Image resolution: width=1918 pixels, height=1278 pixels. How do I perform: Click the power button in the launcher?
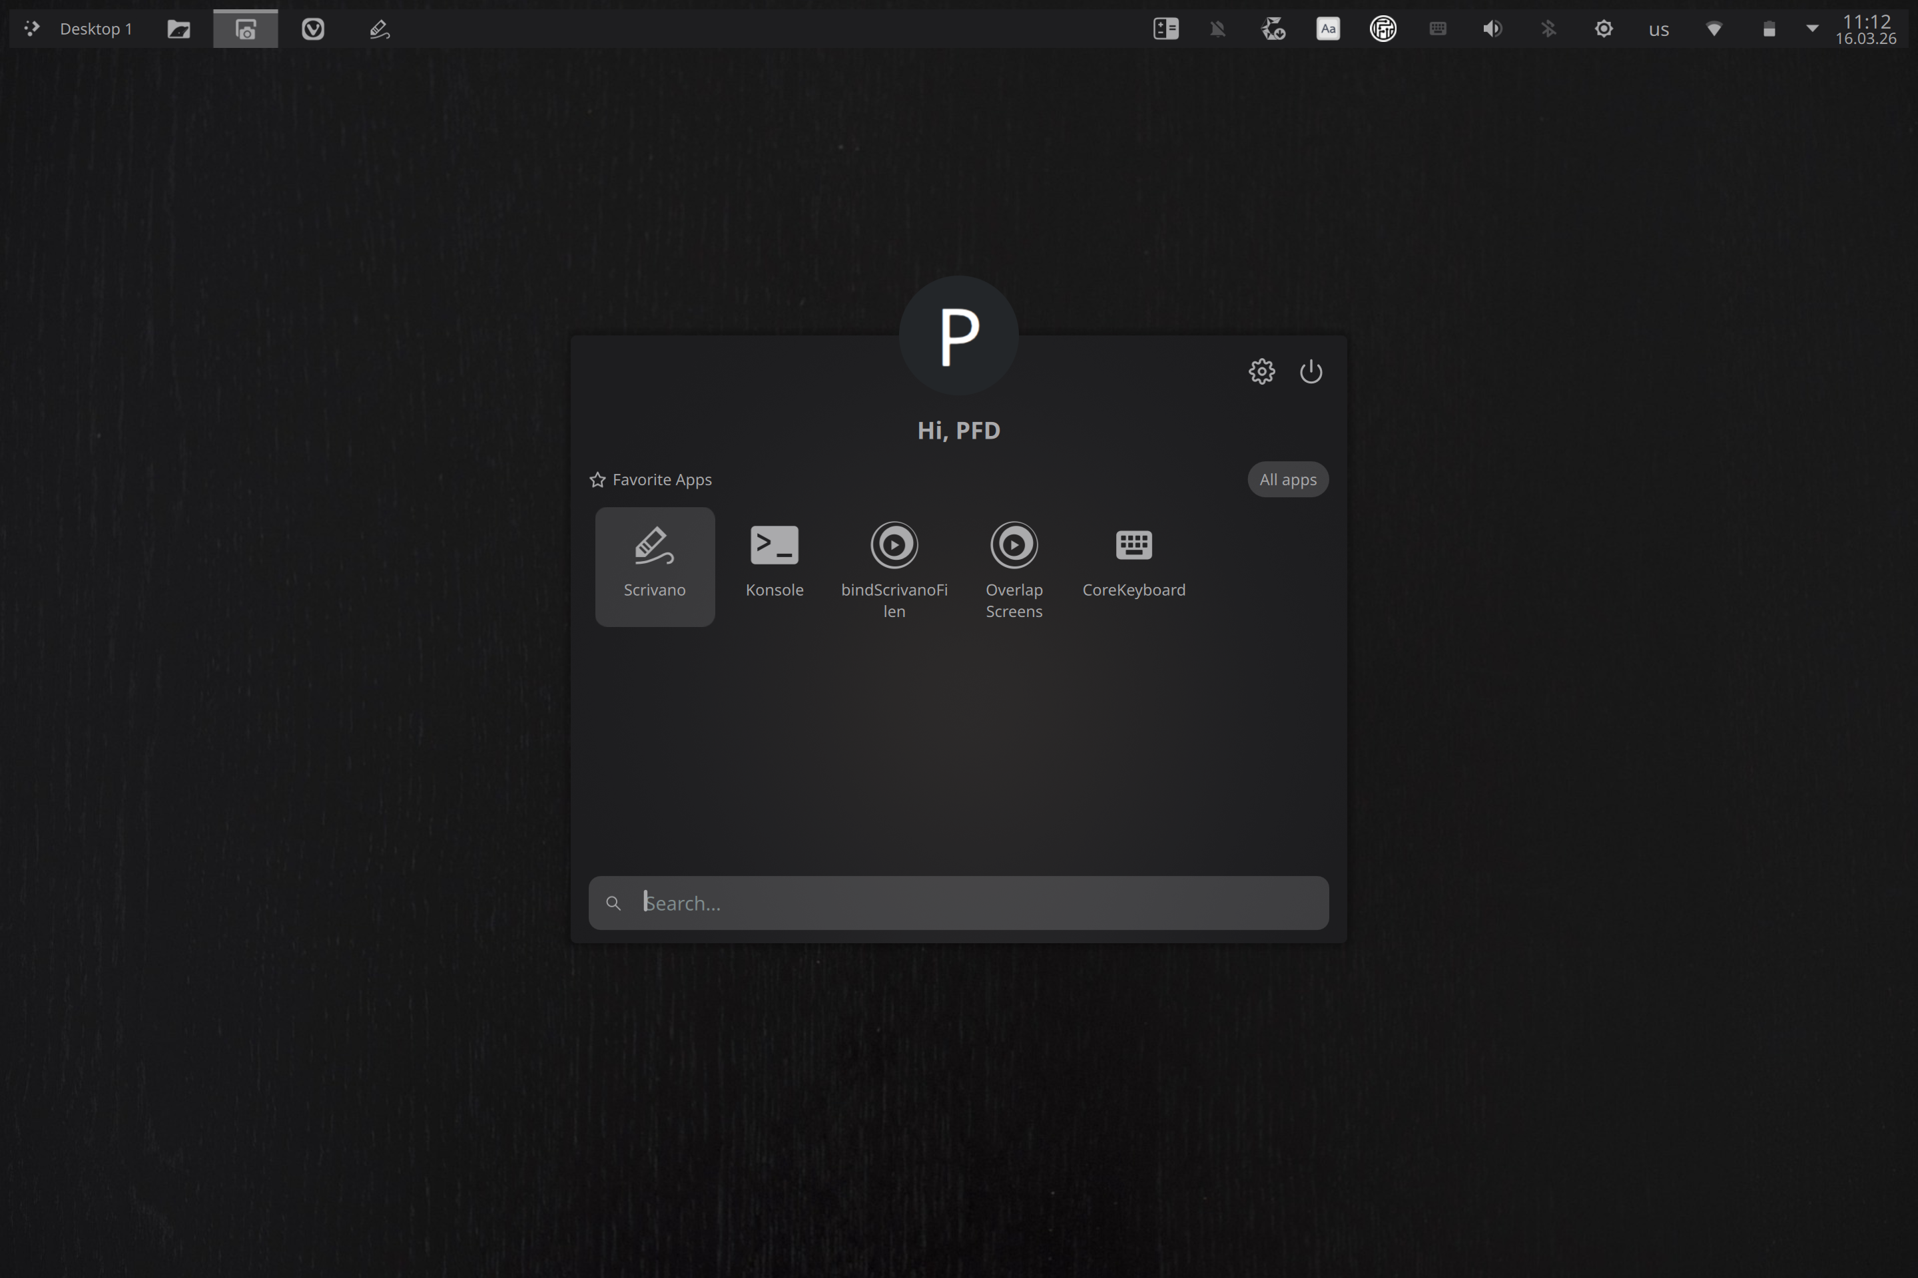click(x=1311, y=371)
